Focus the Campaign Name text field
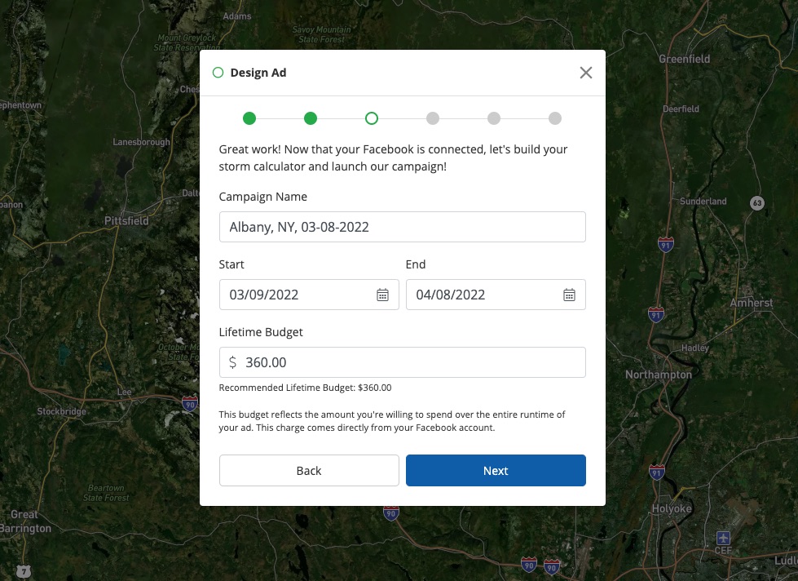 tap(402, 227)
